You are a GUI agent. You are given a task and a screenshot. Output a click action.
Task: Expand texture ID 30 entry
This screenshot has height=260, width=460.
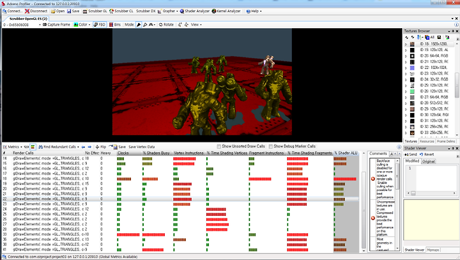406,115
